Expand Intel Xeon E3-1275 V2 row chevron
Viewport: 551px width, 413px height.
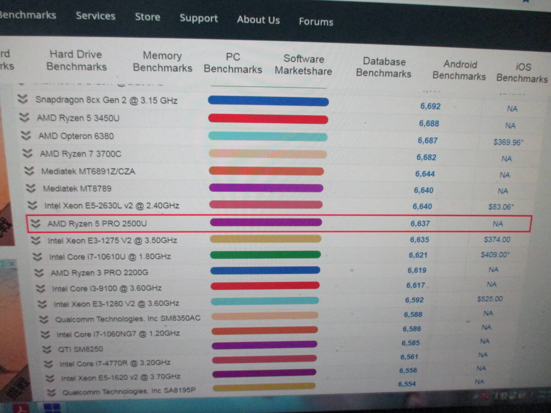pyautogui.click(x=35, y=240)
